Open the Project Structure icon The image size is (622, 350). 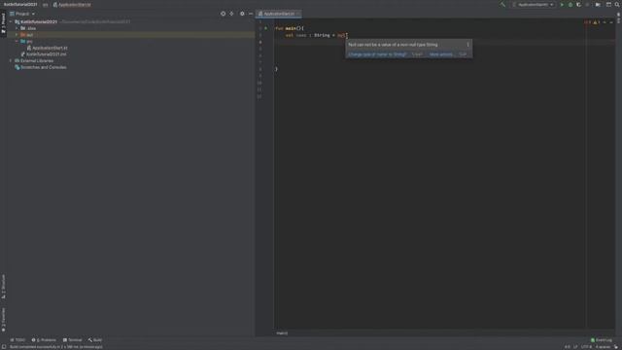(x=598, y=5)
